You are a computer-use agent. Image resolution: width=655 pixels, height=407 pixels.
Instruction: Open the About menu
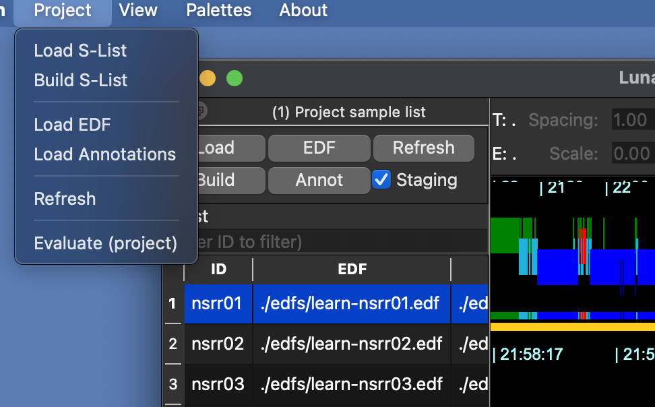(303, 10)
